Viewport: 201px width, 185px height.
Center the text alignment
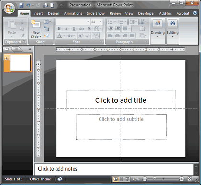pyautogui.click(x=117, y=36)
